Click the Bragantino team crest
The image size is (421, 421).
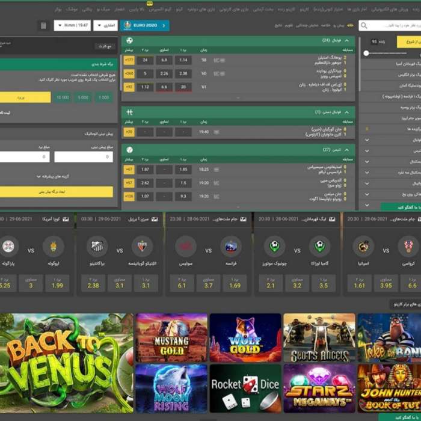coord(95,247)
